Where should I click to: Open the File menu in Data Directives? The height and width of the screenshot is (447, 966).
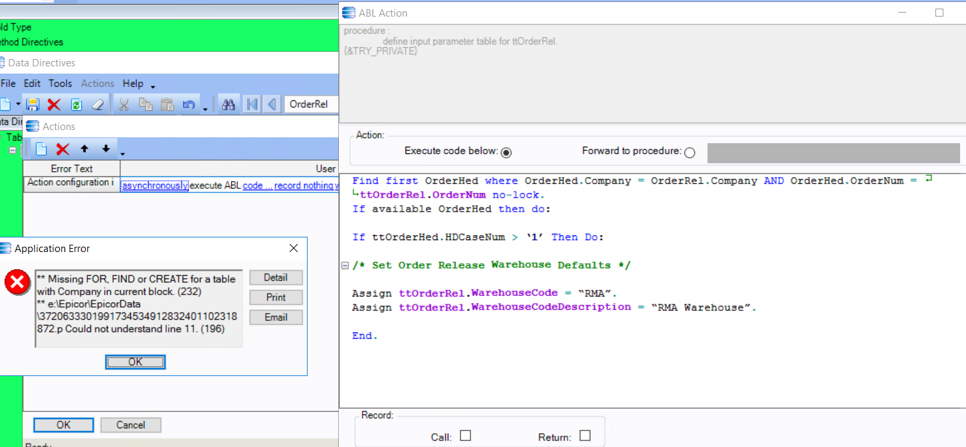click(x=8, y=84)
